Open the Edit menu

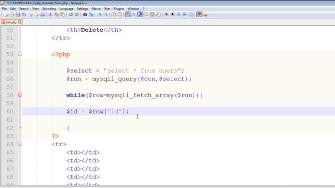coord(13,9)
